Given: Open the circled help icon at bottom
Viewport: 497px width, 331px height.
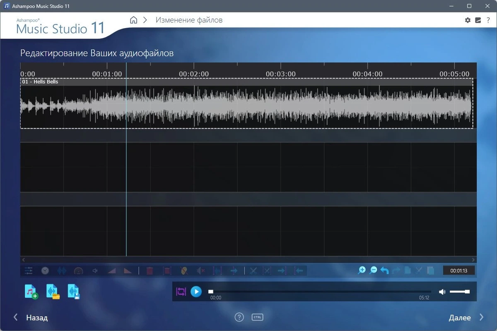Looking at the screenshot, I should (x=239, y=317).
